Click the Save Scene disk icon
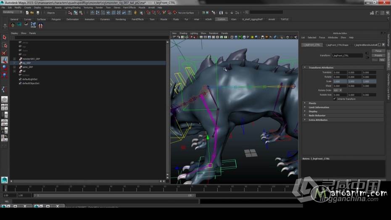This screenshot has width=391, height=220. [x=38, y=13]
